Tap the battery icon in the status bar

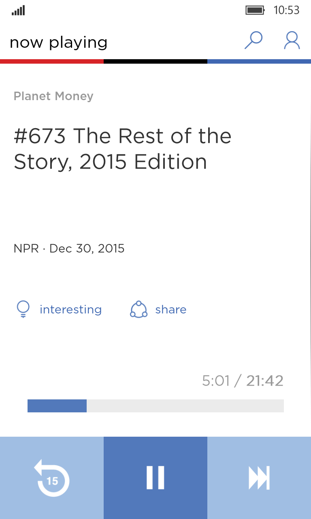[255, 10]
